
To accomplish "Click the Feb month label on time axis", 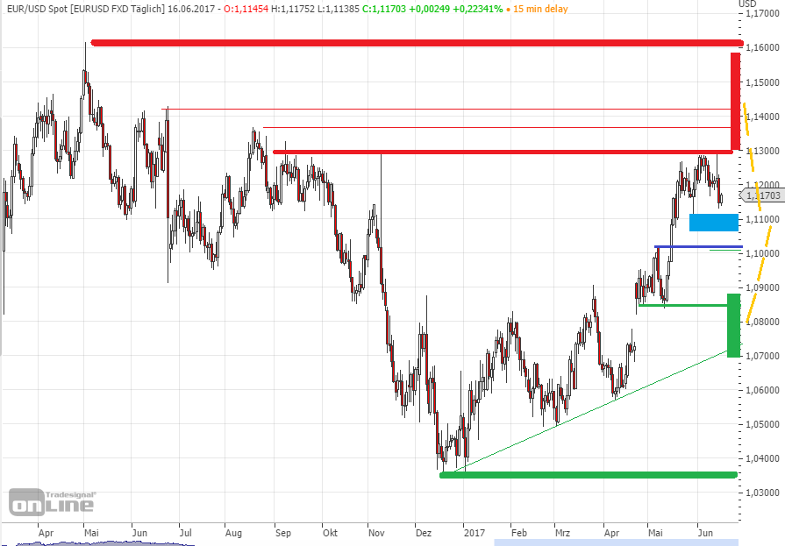I will [x=519, y=533].
